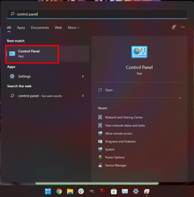Viewport: 194px width, 197px height.
Task: Click the Best match heading
Action: (x=16, y=41)
